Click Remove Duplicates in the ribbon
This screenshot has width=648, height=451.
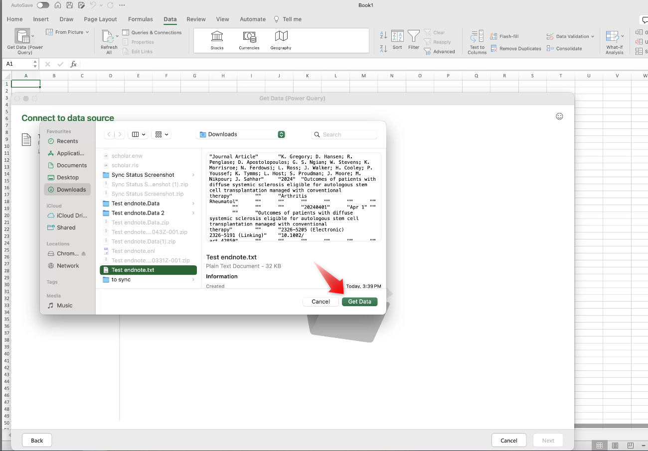pos(516,49)
